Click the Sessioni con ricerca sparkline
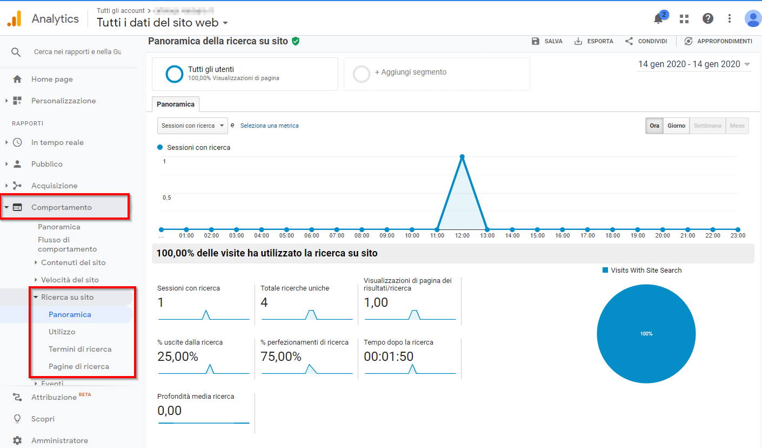The height and width of the screenshot is (448, 762). (x=204, y=315)
